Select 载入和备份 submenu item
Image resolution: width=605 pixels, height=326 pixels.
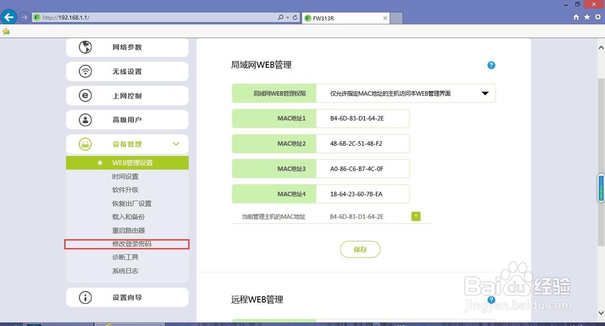pos(128,217)
